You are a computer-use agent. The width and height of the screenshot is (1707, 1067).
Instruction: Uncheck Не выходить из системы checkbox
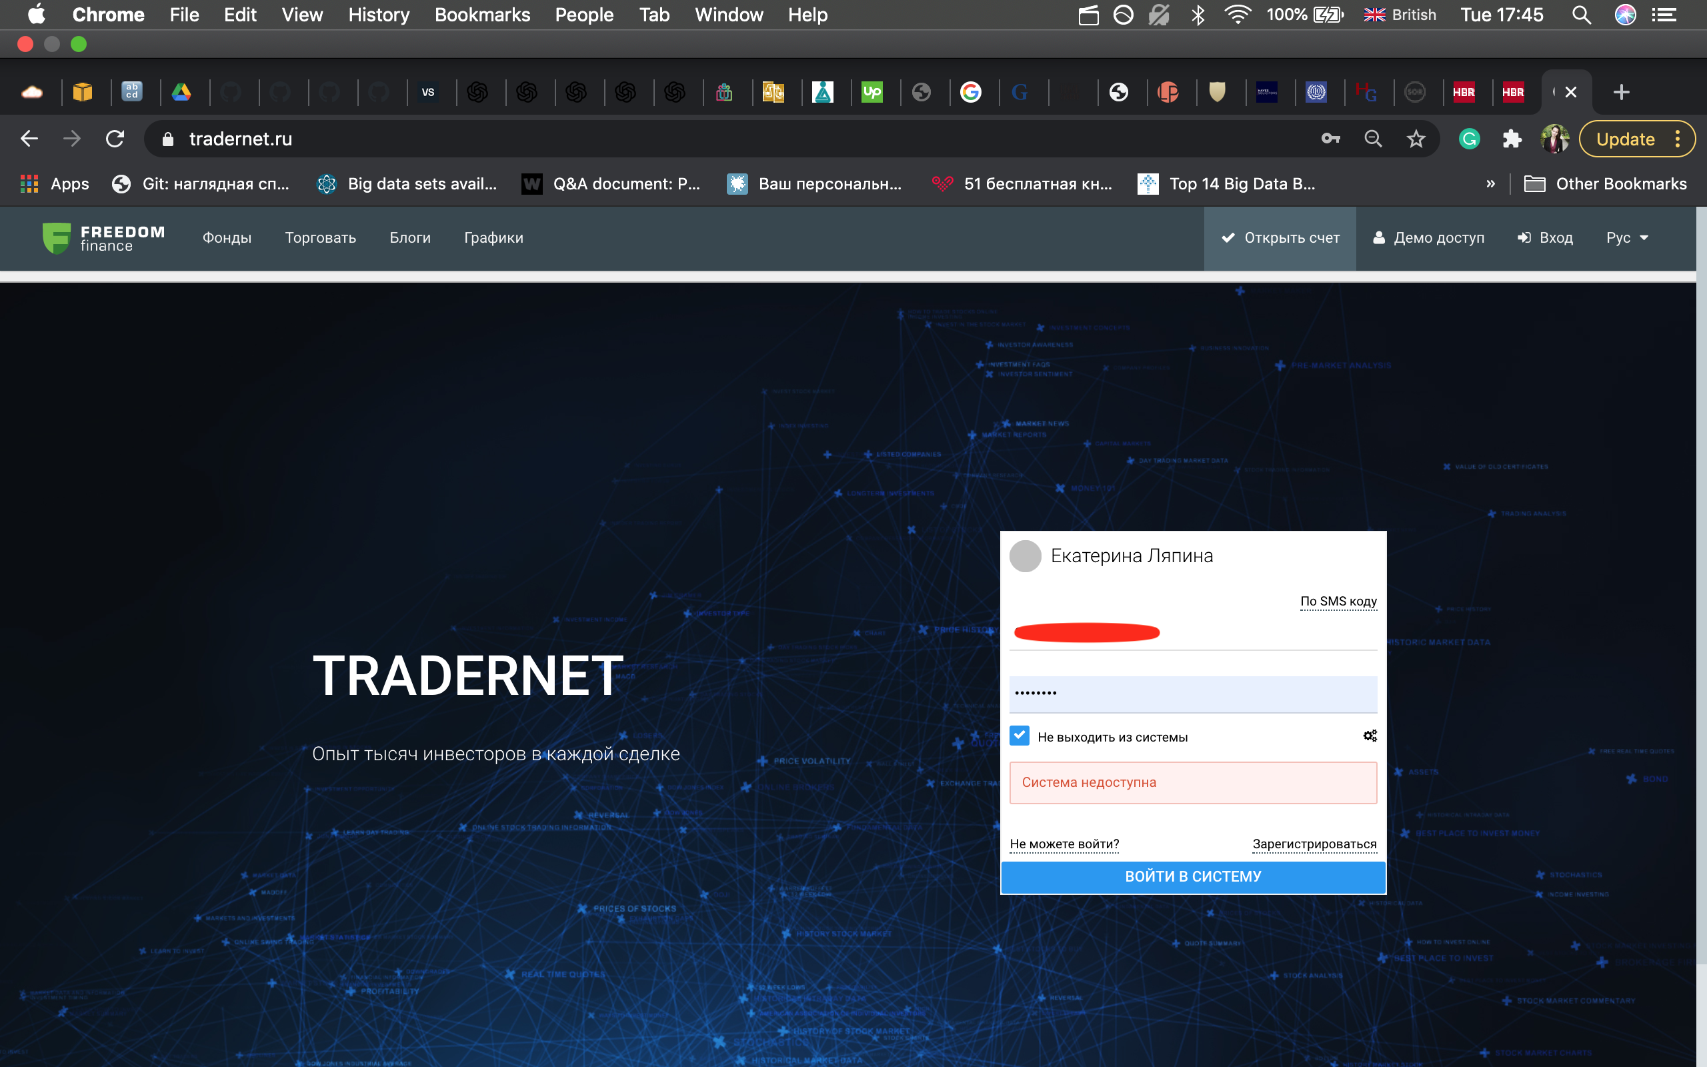1020,736
